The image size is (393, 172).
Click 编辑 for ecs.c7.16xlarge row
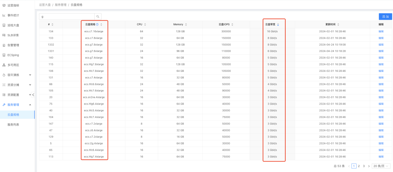[x=381, y=32]
